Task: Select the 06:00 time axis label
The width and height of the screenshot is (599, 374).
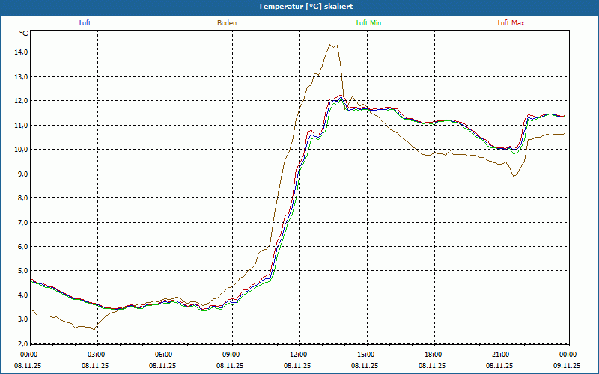Action: 164,354
